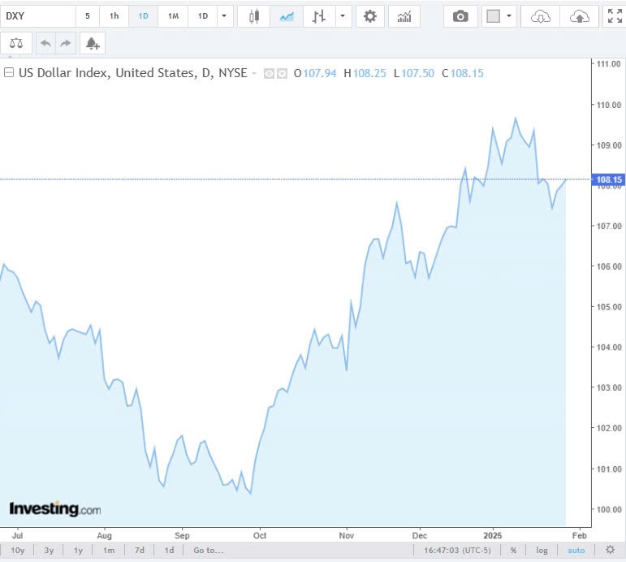This screenshot has height=562, width=626.
Task: Toggle percentage scale on the price axis
Action: click(x=513, y=550)
